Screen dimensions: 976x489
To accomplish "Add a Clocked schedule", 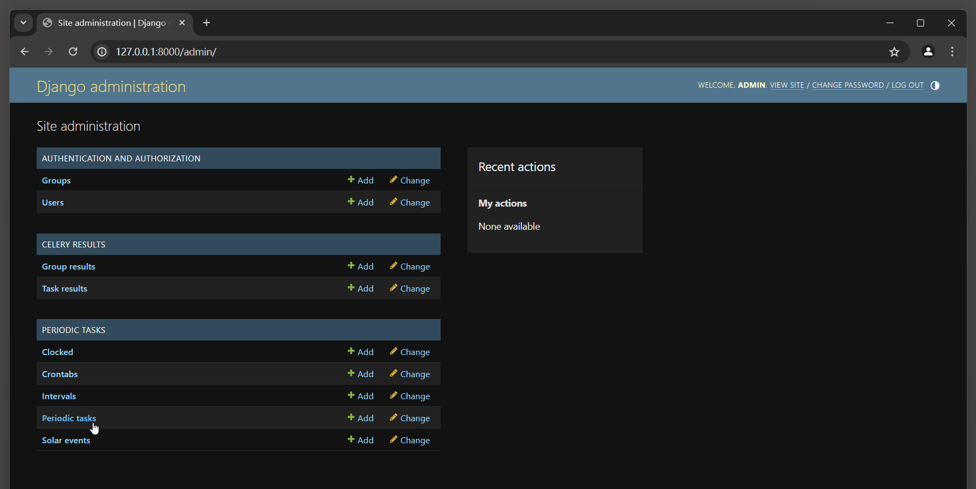I will point(360,352).
